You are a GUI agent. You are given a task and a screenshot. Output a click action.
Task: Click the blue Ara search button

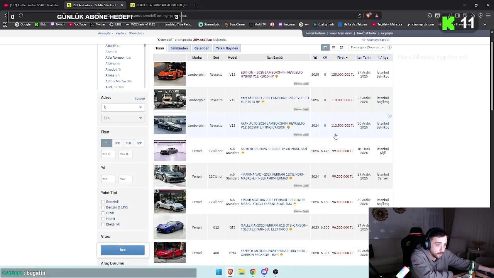tap(123, 250)
